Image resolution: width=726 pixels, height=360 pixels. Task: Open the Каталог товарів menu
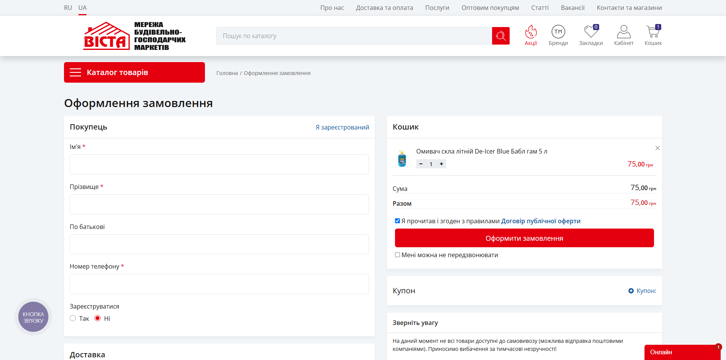point(134,72)
